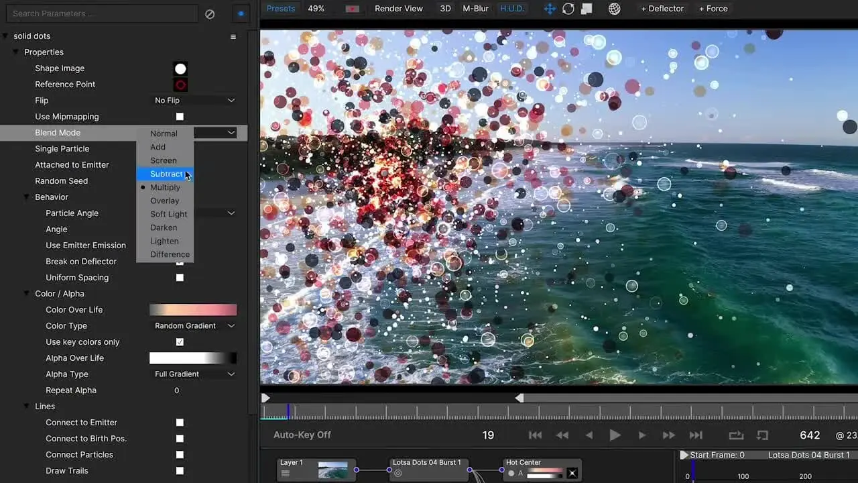Open the Flip dropdown
The width and height of the screenshot is (858, 483).
click(x=194, y=101)
